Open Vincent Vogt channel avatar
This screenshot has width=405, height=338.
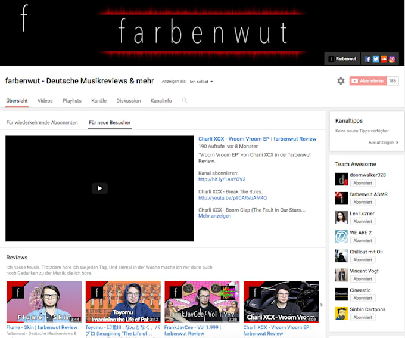click(341, 275)
